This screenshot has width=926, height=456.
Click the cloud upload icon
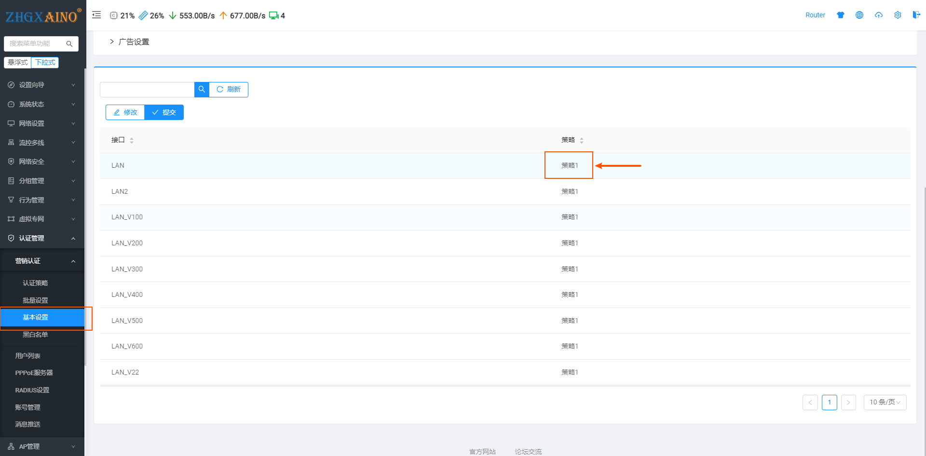(x=879, y=15)
